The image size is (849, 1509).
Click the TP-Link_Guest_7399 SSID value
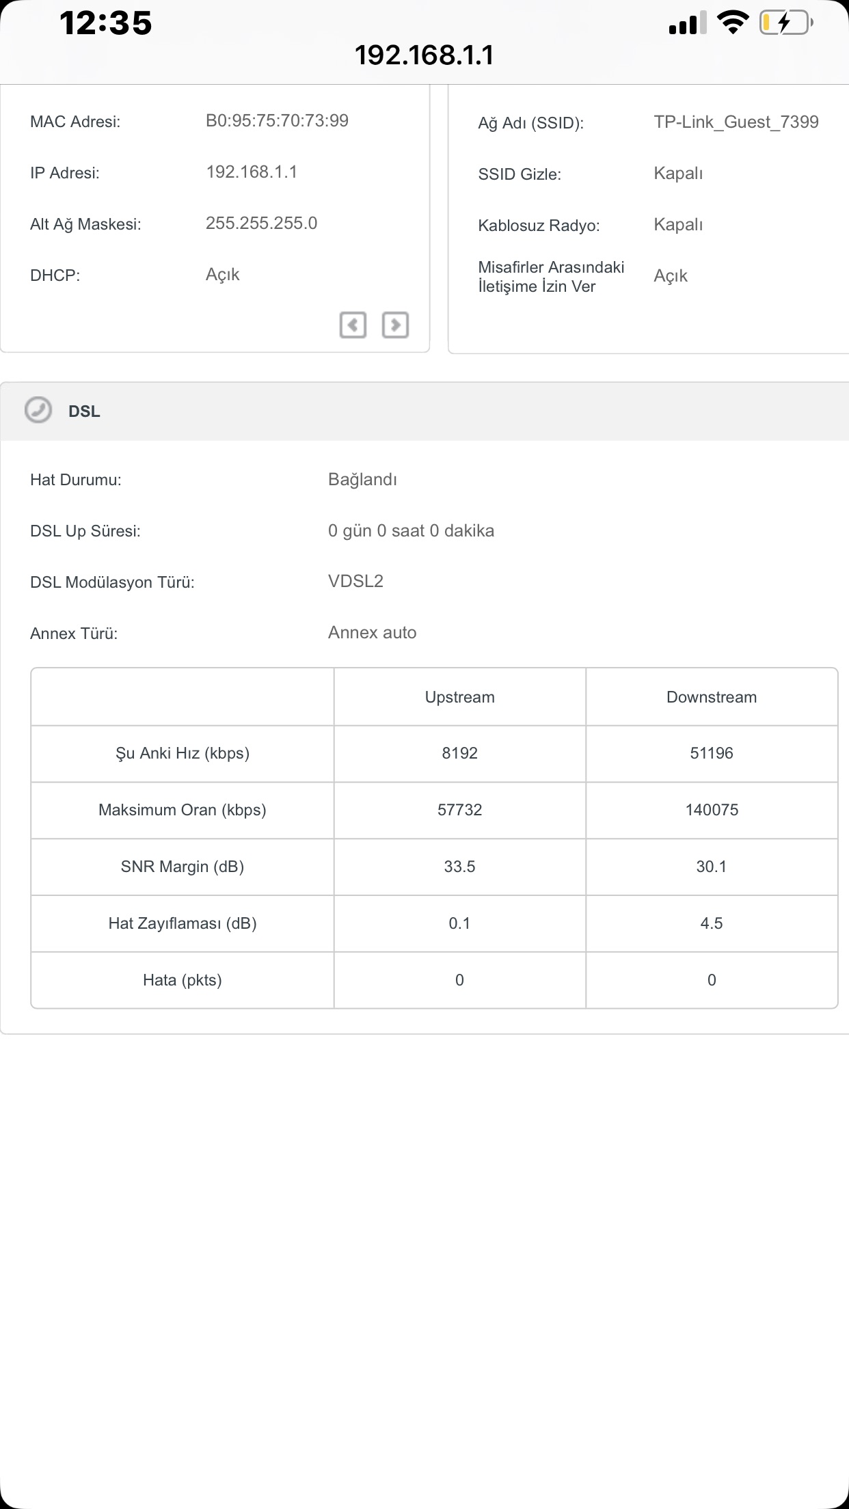pyautogui.click(x=736, y=122)
